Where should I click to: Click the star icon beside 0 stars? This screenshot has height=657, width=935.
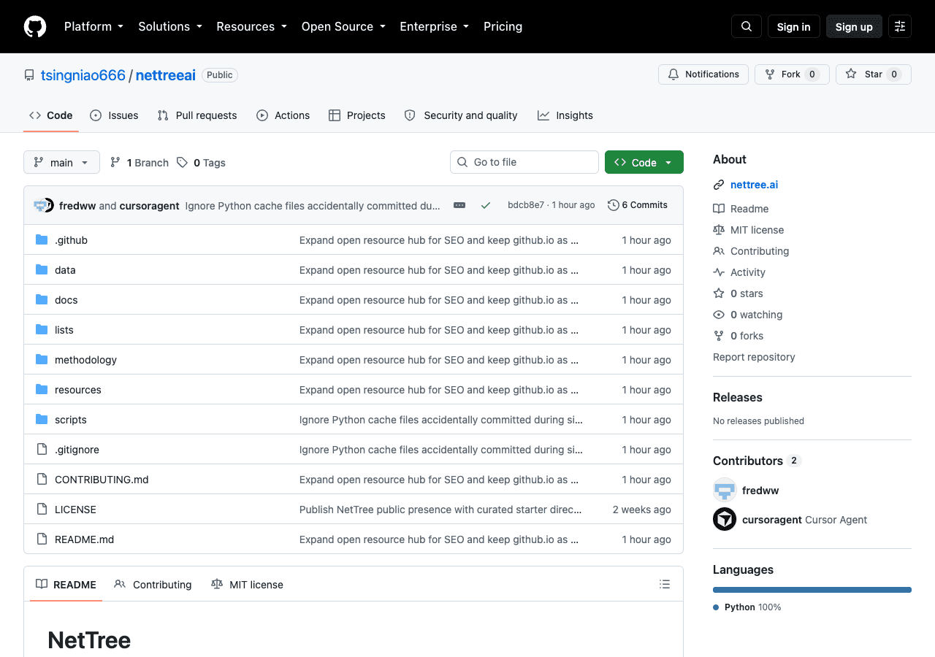click(x=719, y=293)
